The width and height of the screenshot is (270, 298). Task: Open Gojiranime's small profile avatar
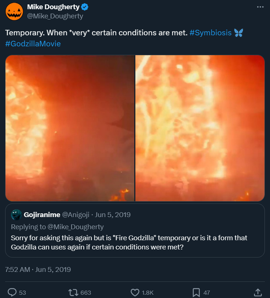click(x=16, y=214)
